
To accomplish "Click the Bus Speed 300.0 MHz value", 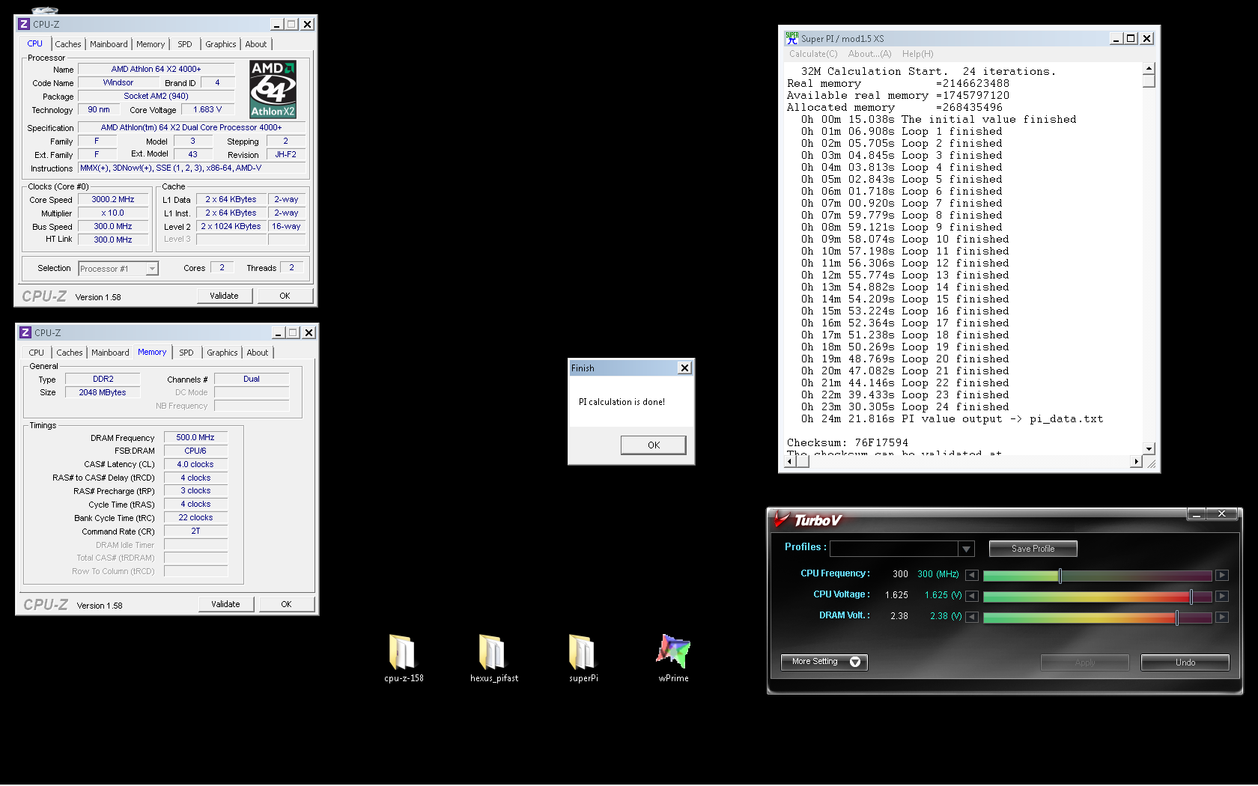I will click(x=113, y=226).
